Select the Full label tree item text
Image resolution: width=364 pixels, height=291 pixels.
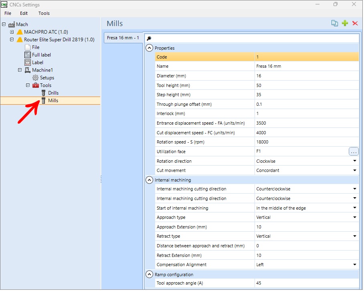click(41, 55)
